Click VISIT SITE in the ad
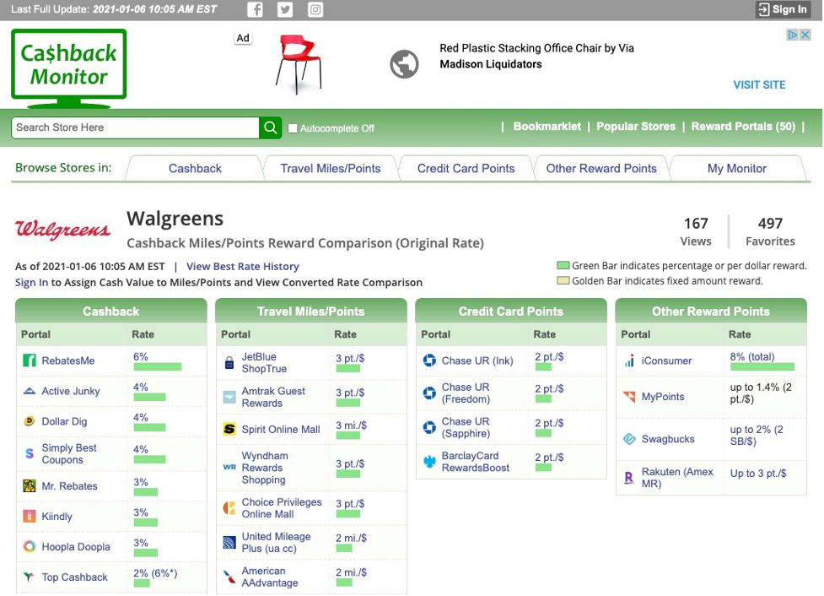Viewport: 824px width, 596px height. tap(759, 84)
